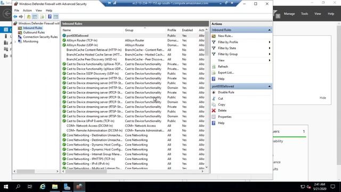Expand the Filter by Profile submenu
The image size is (341, 192).
tap(270, 42)
